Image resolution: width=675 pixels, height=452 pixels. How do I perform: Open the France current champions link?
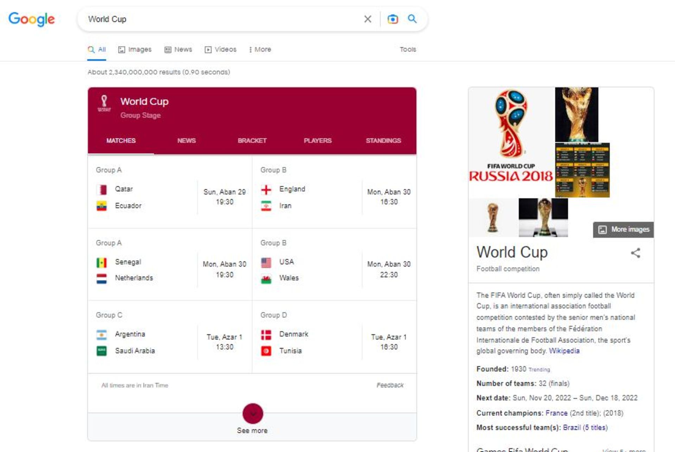pyautogui.click(x=557, y=413)
